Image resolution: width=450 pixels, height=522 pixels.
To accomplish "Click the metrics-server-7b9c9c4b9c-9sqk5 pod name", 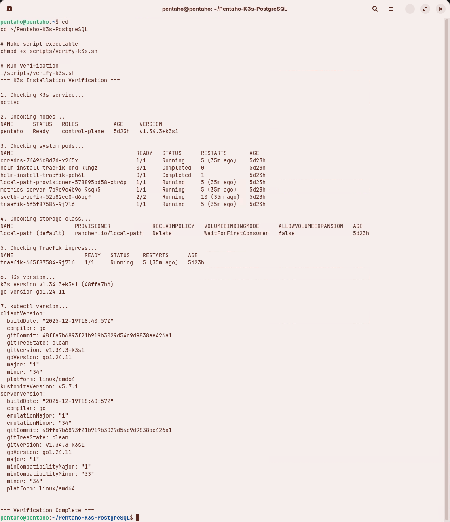I will pyautogui.click(x=51, y=190).
